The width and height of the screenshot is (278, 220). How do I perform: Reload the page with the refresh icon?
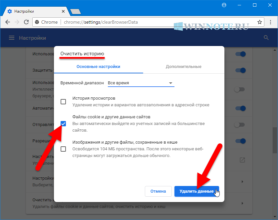tap(26, 22)
